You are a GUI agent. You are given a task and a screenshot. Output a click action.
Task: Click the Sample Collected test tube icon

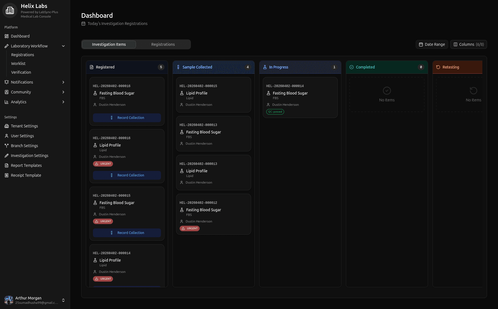point(178,67)
